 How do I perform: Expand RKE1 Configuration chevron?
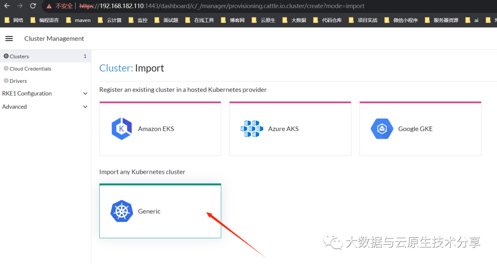[85, 93]
